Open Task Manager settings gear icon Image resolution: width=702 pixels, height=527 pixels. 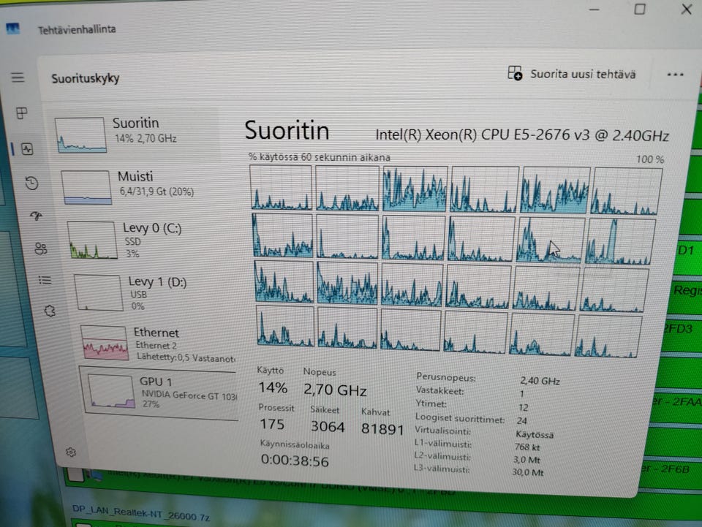click(x=71, y=452)
